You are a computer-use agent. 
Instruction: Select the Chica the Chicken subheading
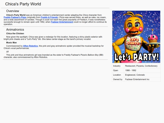click(15, 34)
